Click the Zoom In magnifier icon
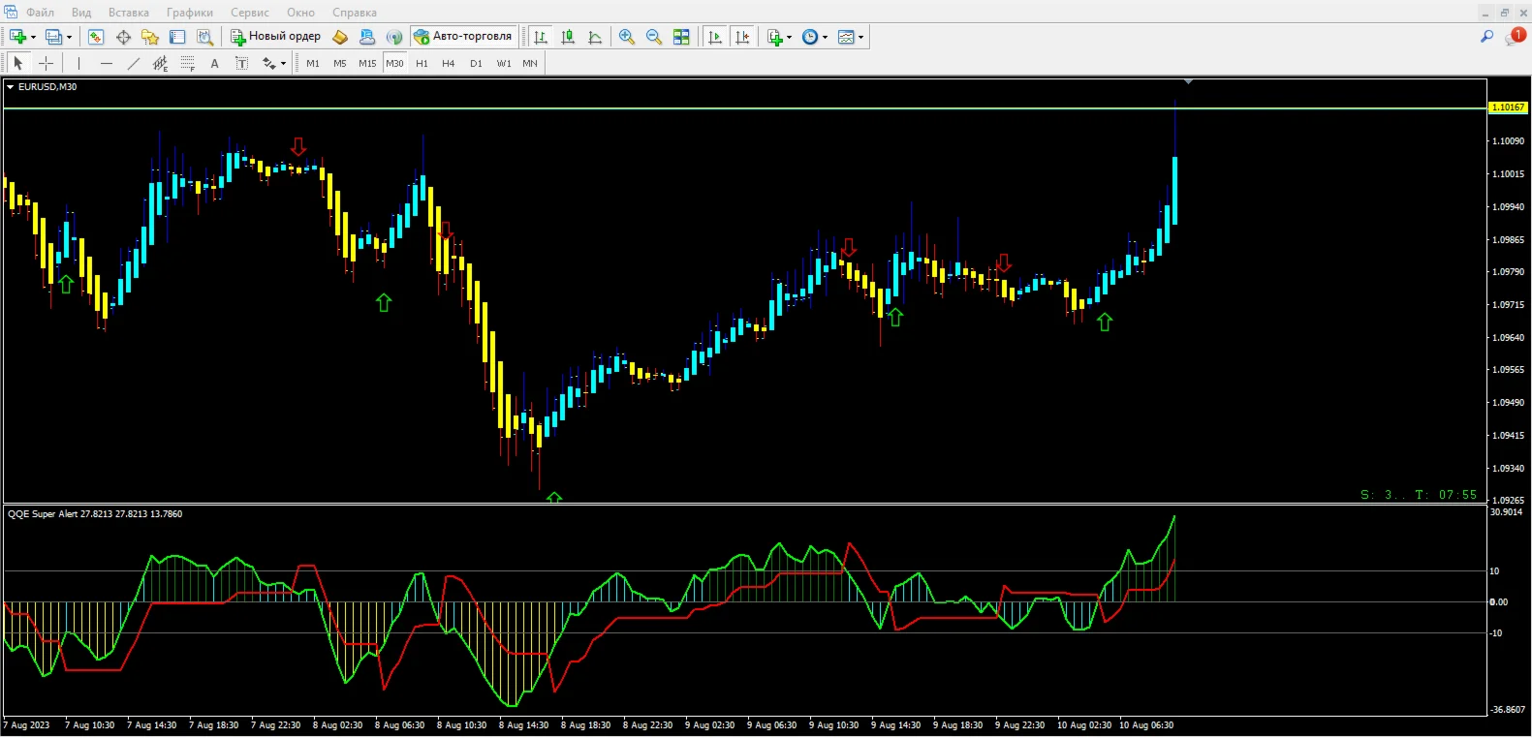 pos(627,37)
